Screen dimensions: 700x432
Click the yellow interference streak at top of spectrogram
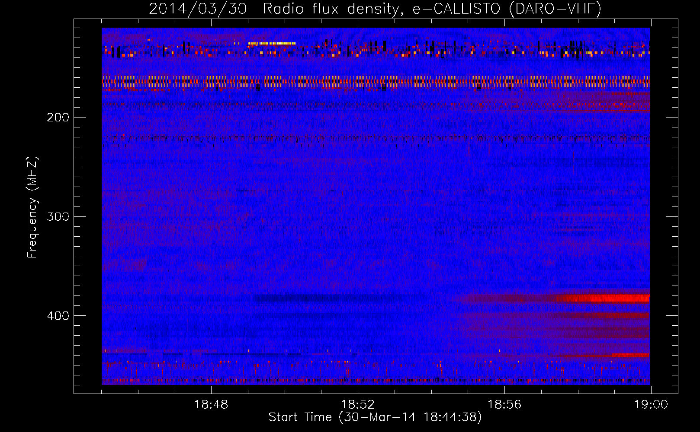point(272,44)
